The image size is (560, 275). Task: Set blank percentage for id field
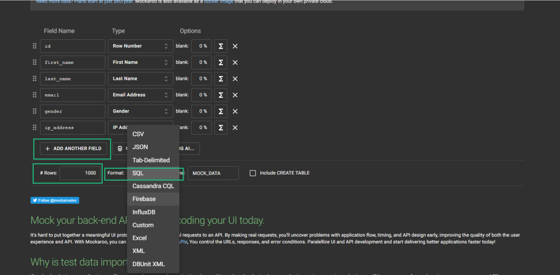point(201,46)
